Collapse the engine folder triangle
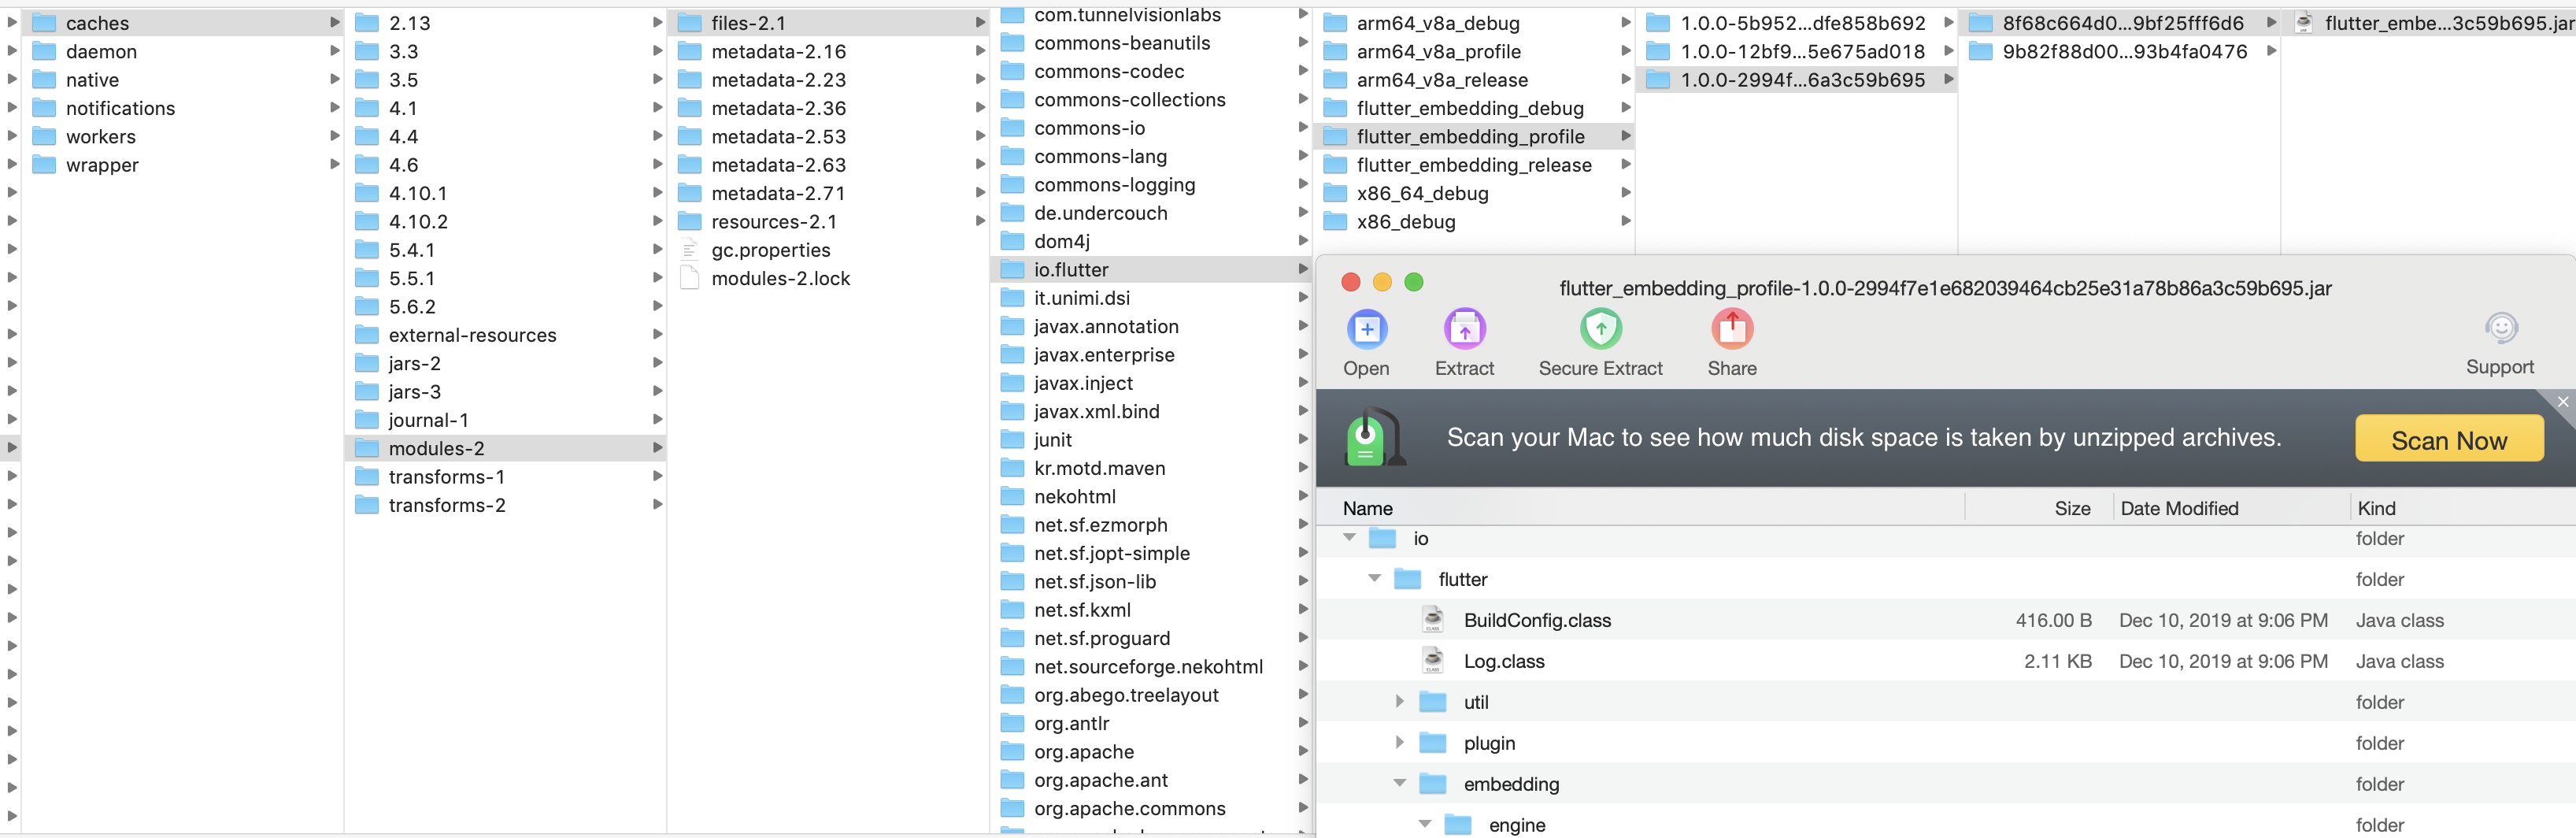This screenshot has height=838, width=2576. pyautogui.click(x=1424, y=825)
